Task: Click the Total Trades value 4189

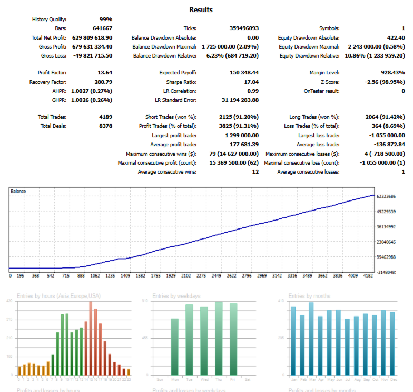Action: pos(105,117)
